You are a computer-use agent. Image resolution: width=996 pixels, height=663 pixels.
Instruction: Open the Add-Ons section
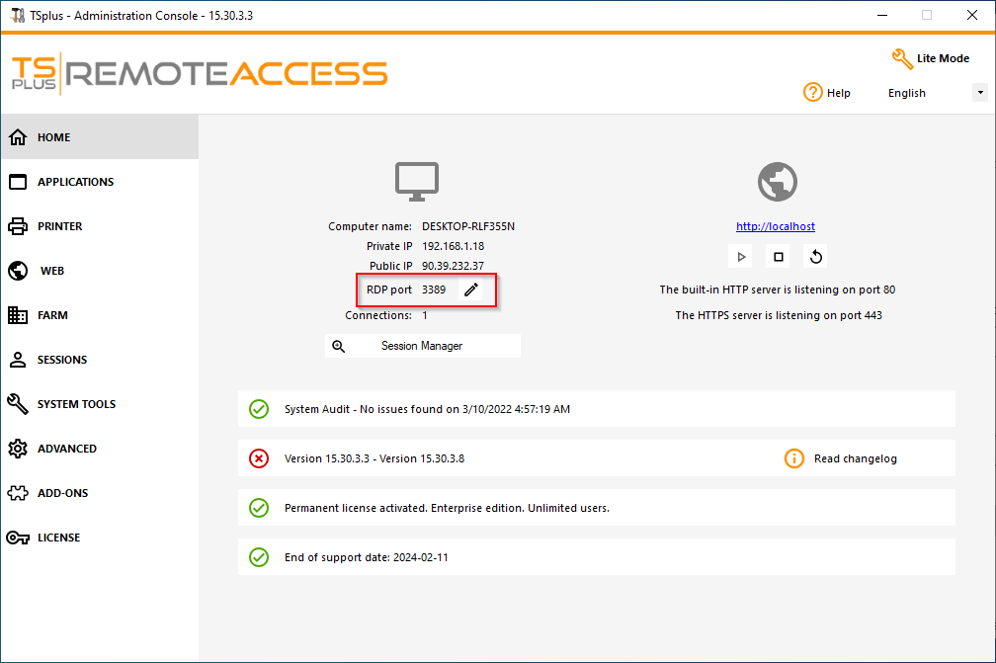62,493
